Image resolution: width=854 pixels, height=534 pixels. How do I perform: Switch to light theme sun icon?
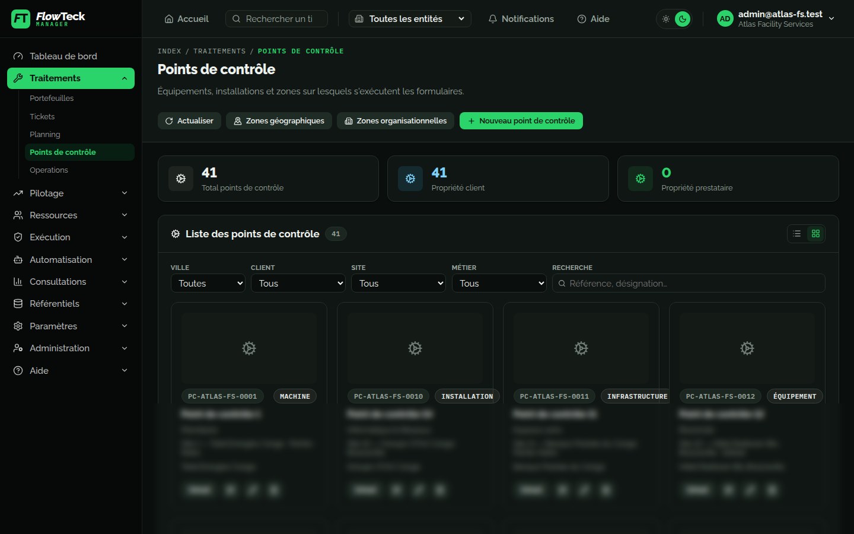click(x=666, y=19)
